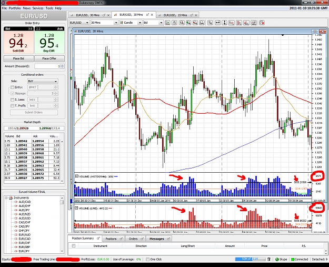
Task: Click the second magnifier zoom icon with green arrow
Action: coord(188,23)
